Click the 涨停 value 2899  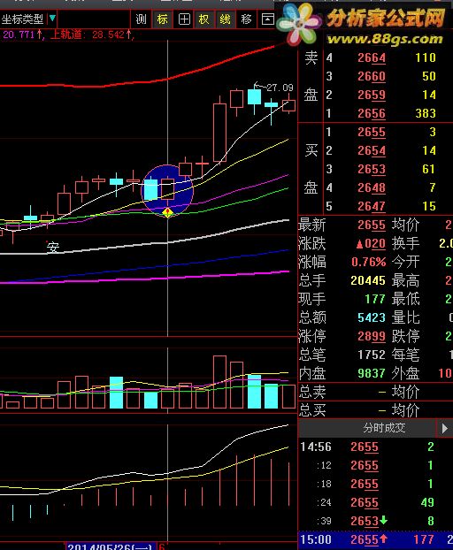click(372, 337)
